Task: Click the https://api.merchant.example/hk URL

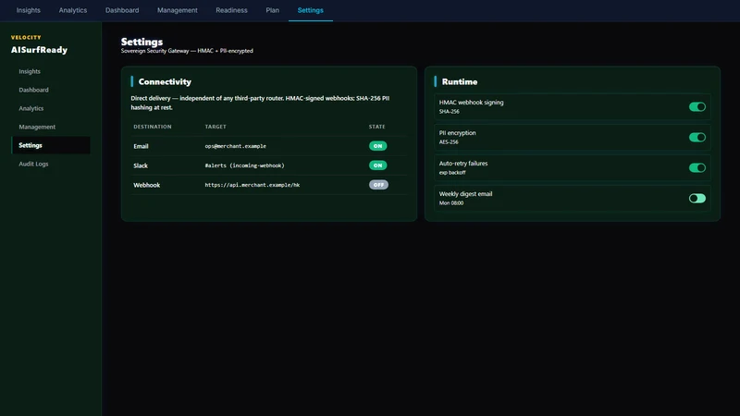Action: coord(253,185)
